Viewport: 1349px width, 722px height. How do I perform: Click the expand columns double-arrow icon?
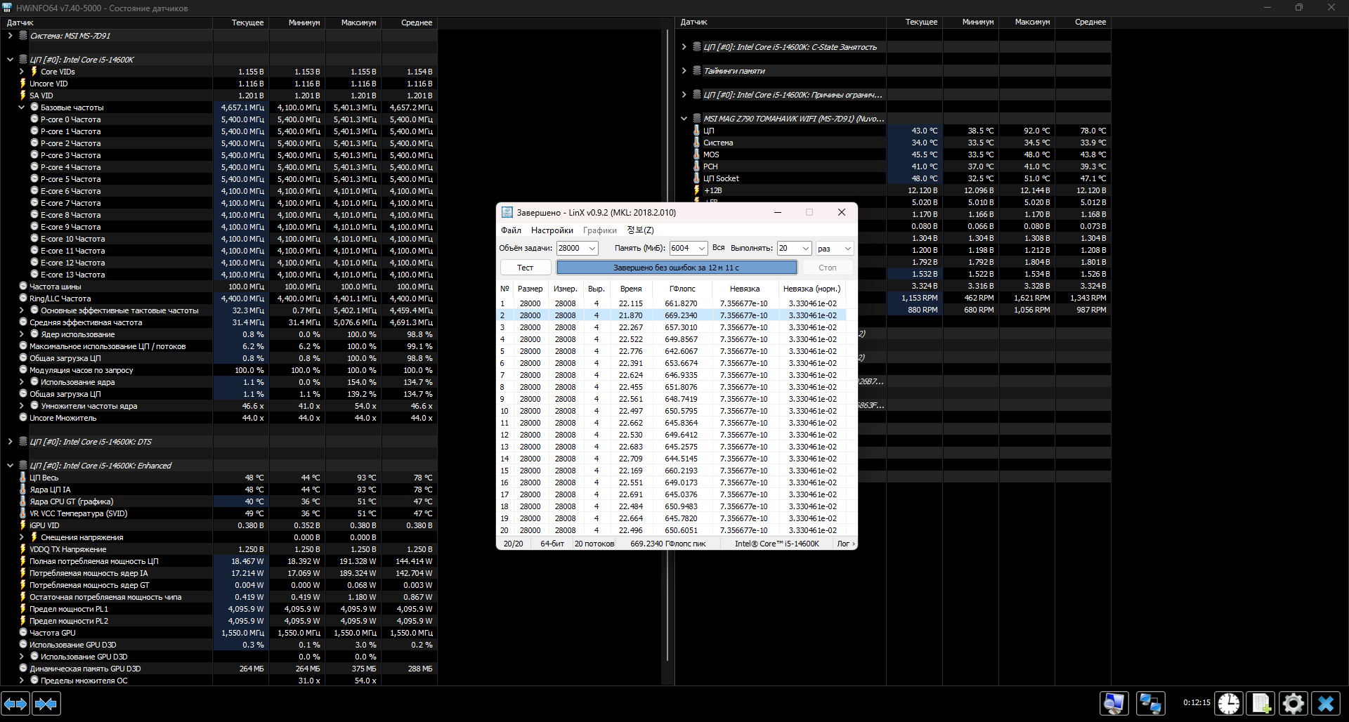15,703
